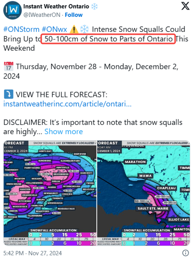Click the snowflake emoji in tweet text
The image size is (194, 259).
point(84,29)
